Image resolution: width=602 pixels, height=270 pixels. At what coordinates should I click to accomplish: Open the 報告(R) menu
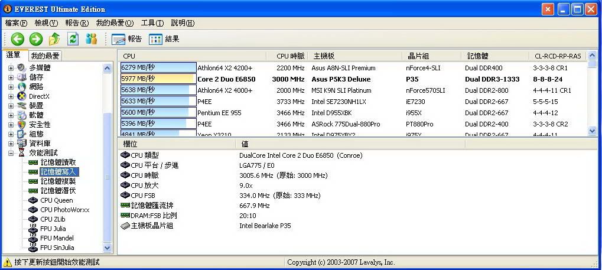(77, 23)
